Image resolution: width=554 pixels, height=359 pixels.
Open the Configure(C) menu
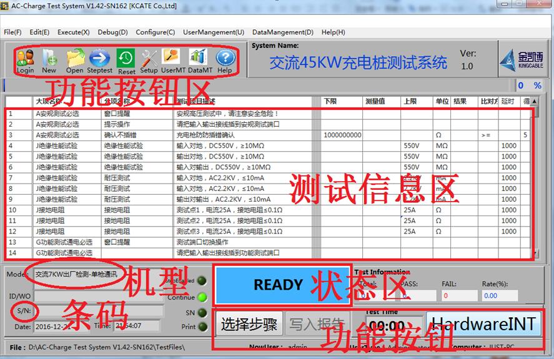coord(155,32)
